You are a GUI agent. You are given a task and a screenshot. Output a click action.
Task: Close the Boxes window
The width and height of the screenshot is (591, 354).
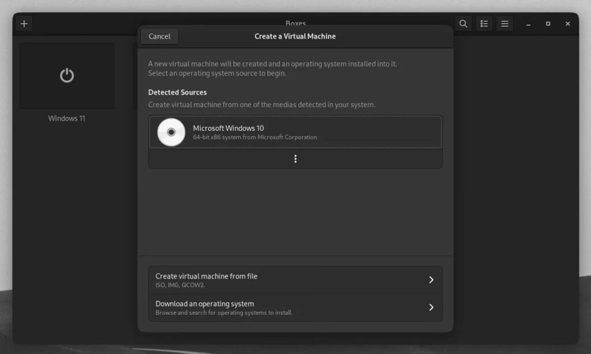568,24
